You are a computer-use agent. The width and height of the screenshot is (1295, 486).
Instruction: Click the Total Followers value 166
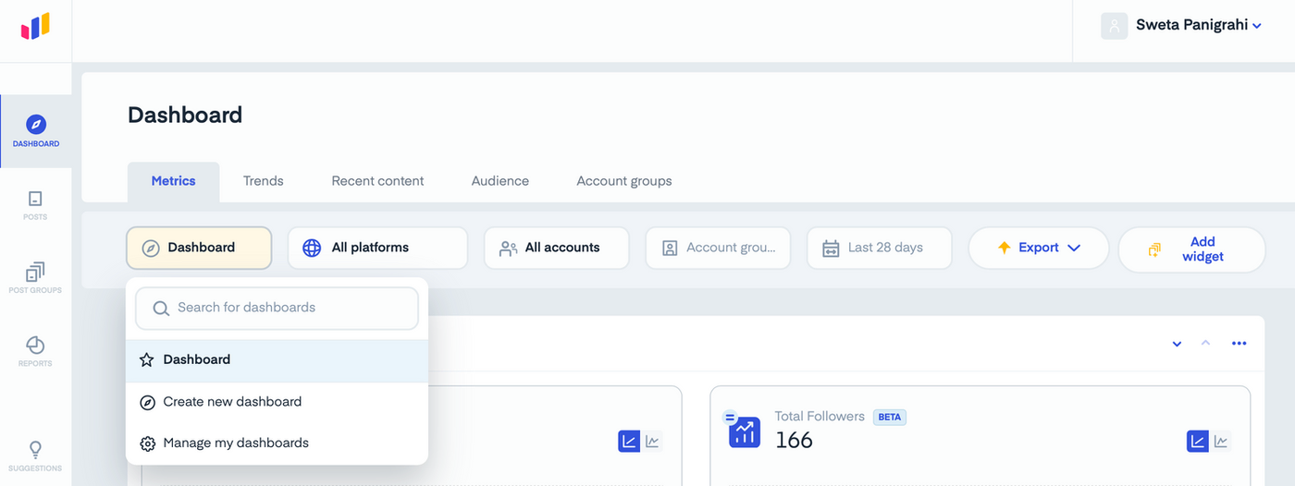click(x=794, y=441)
